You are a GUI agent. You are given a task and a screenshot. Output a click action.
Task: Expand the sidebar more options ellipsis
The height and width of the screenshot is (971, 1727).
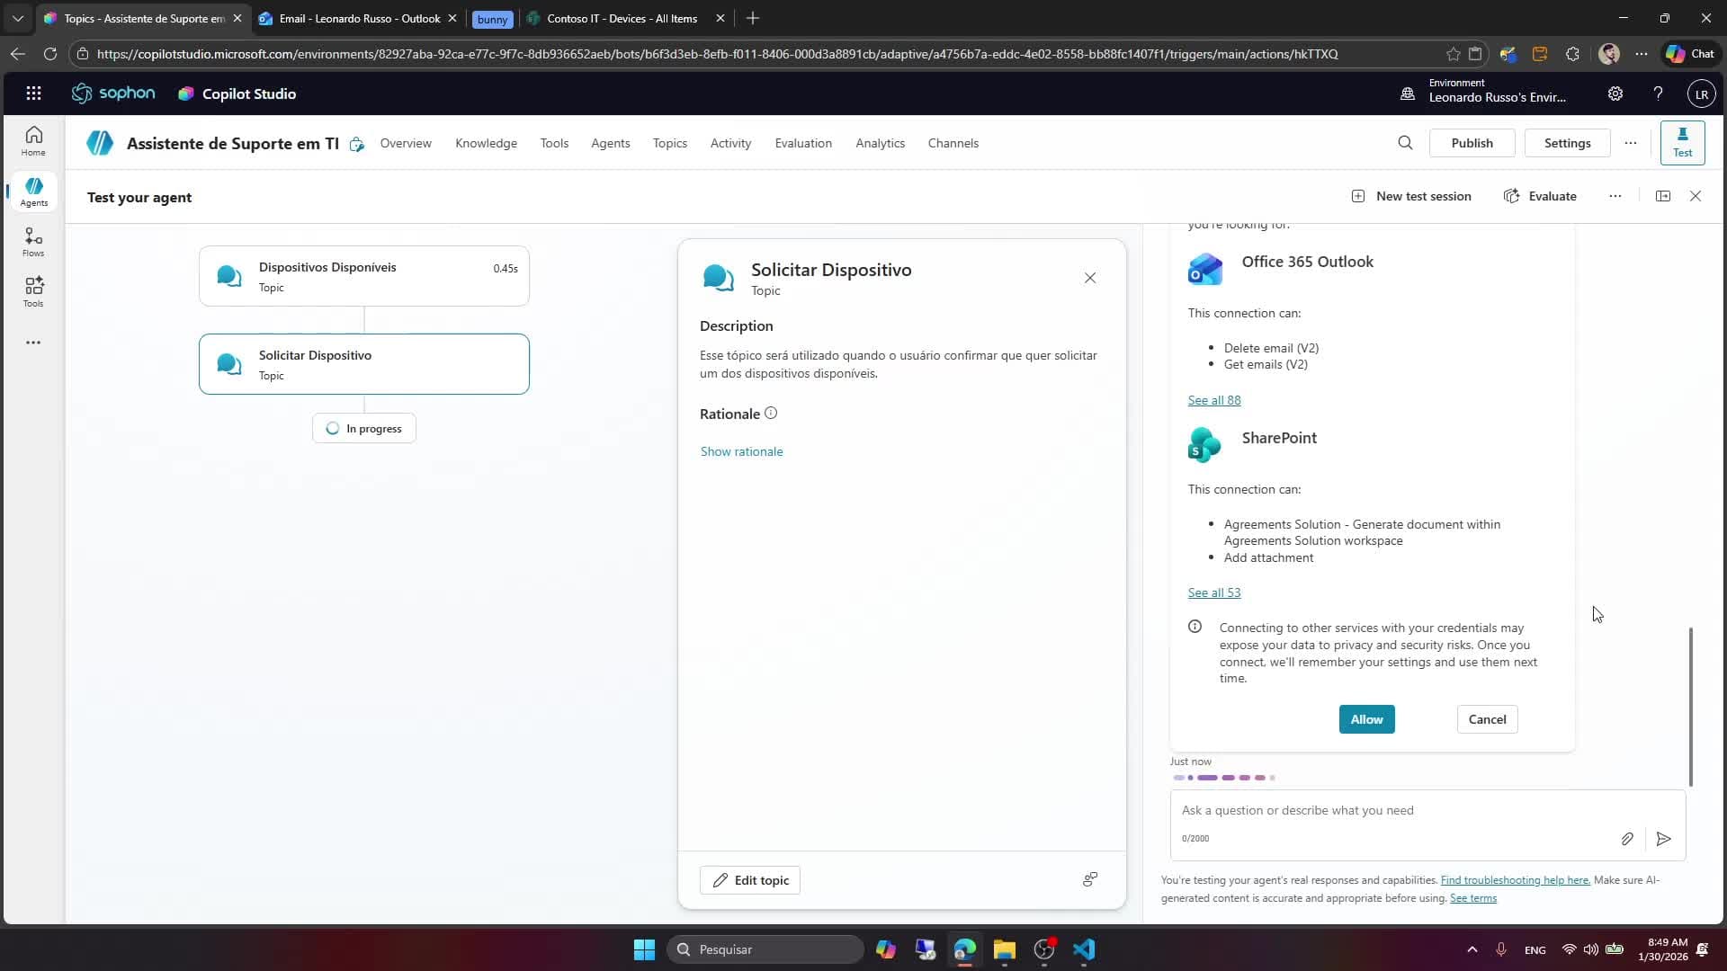click(x=33, y=343)
